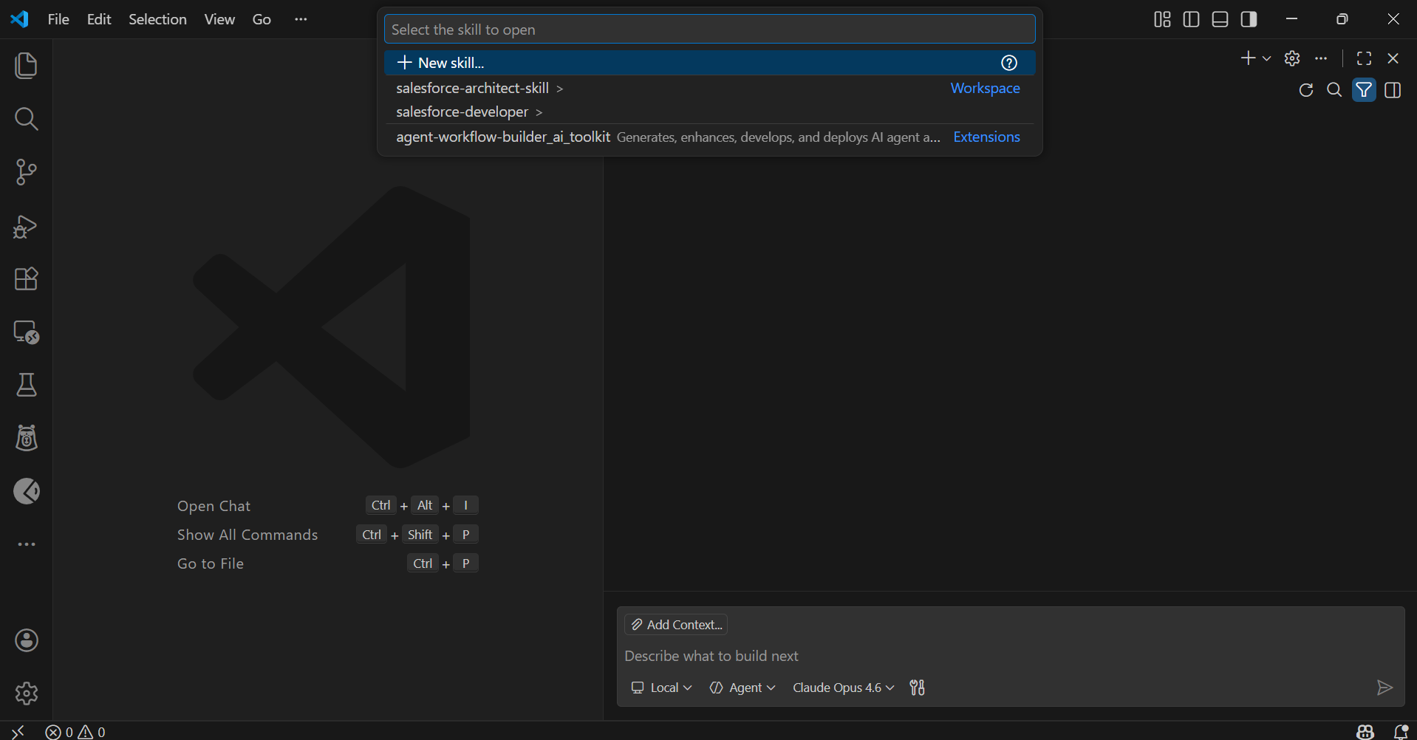The height and width of the screenshot is (740, 1417).
Task: Open the Edit menu
Action: click(x=99, y=19)
